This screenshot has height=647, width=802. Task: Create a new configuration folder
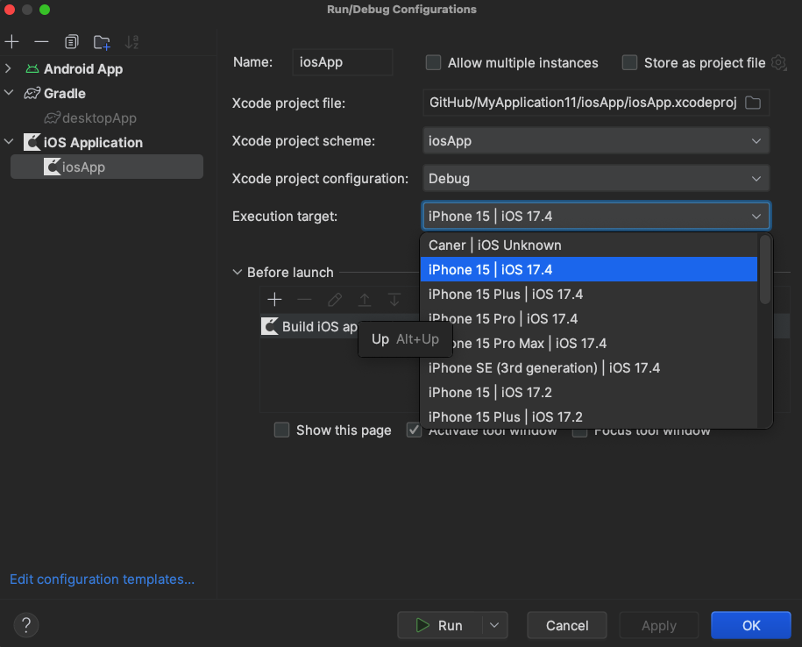pyautogui.click(x=102, y=42)
